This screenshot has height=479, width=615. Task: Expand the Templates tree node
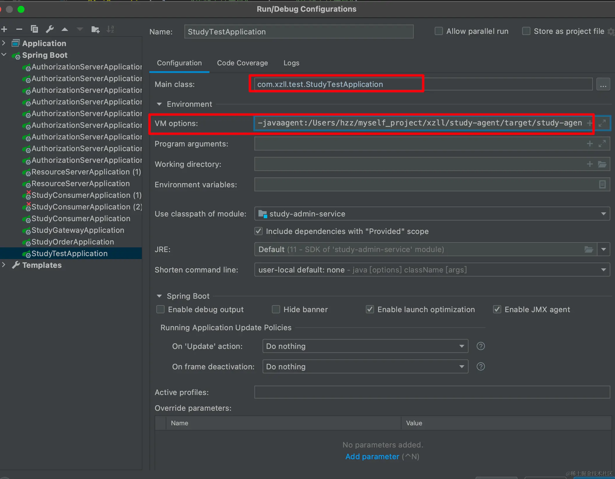click(x=4, y=265)
